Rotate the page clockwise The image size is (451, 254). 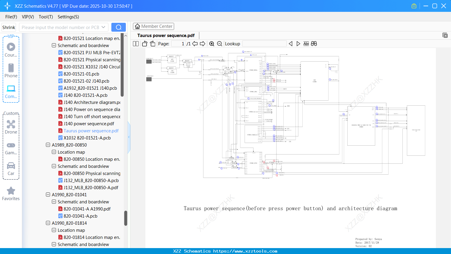[x=153, y=44]
